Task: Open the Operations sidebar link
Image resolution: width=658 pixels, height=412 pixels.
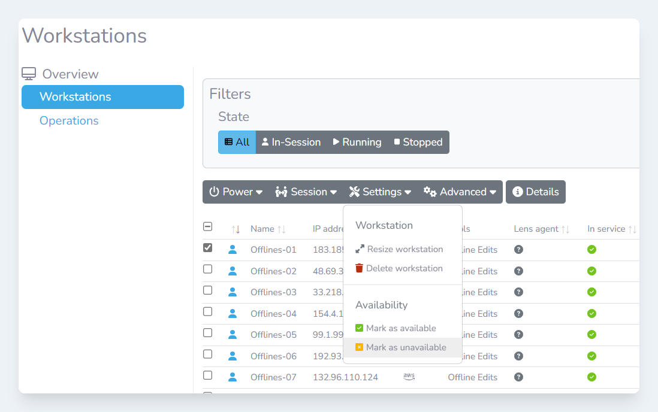Action: (69, 120)
